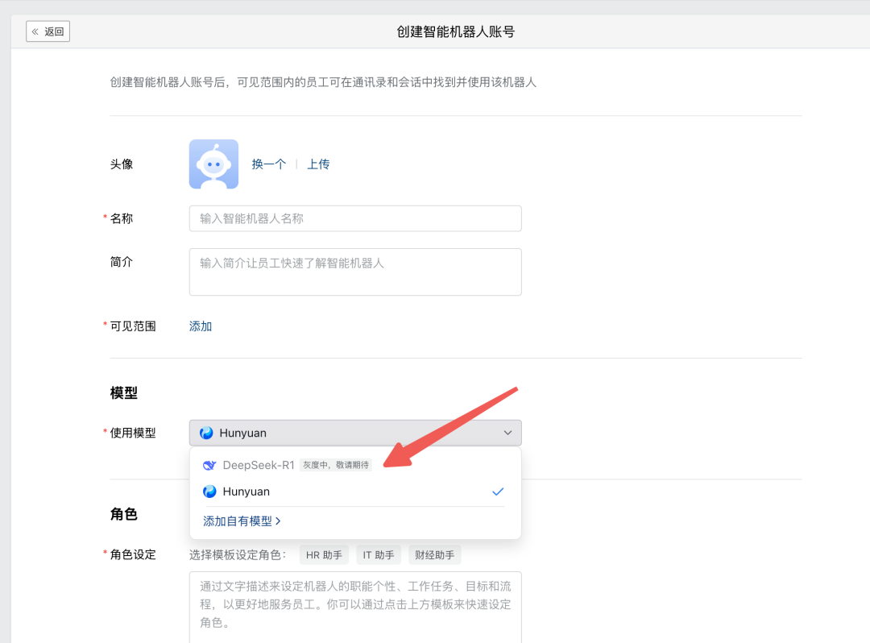Expand 添加自有模型 option
Image resolution: width=870 pixels, height=643 pixels.
pyautogui.click(x=242, y=521)
